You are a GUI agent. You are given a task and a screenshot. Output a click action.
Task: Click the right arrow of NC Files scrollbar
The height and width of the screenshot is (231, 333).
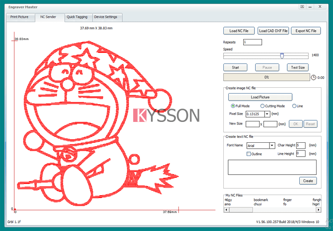318,210
